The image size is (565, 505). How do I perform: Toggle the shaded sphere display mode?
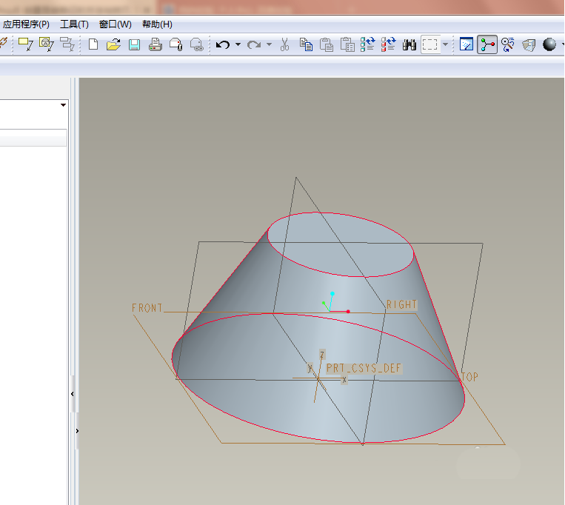click(549, 44)
